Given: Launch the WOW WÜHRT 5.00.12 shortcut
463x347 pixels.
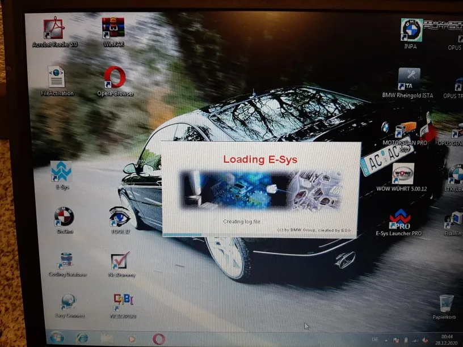Looking at the screenshot, I should coord(402,177).
